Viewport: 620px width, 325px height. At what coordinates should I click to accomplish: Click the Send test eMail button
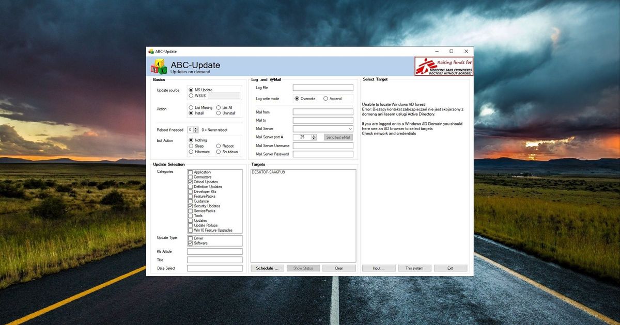[338, 137]
